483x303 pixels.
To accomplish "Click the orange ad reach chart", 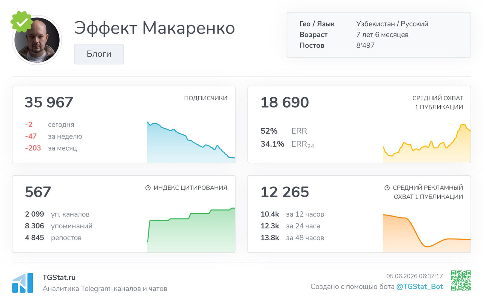I will coord(427,233).
